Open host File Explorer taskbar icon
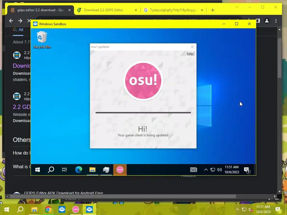The width and height of the screenshot is (287, 215). click(34, 209)
